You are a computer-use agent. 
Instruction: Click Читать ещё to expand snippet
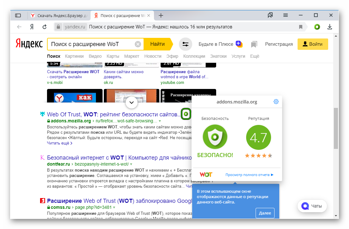click(60, 143)
